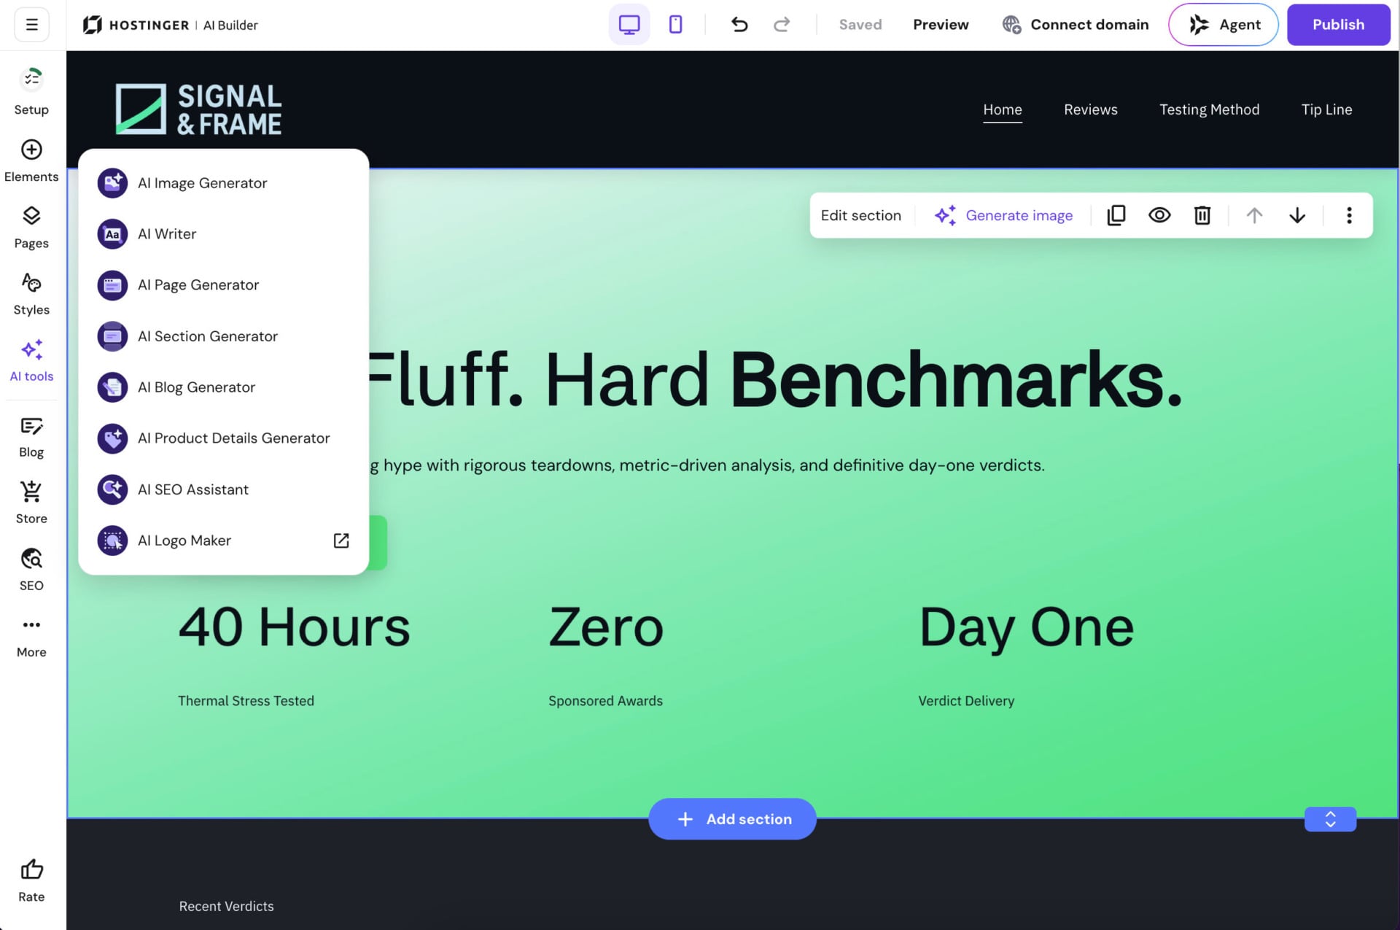This screenshot has height=930, width=1400.
Task: Choose AI Blog Generator
Action: (x=223, y=387)
